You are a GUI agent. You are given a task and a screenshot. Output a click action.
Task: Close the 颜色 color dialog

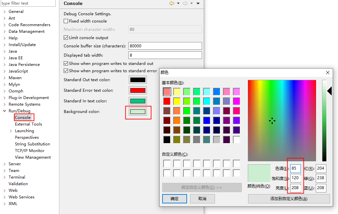pos(328,73)
